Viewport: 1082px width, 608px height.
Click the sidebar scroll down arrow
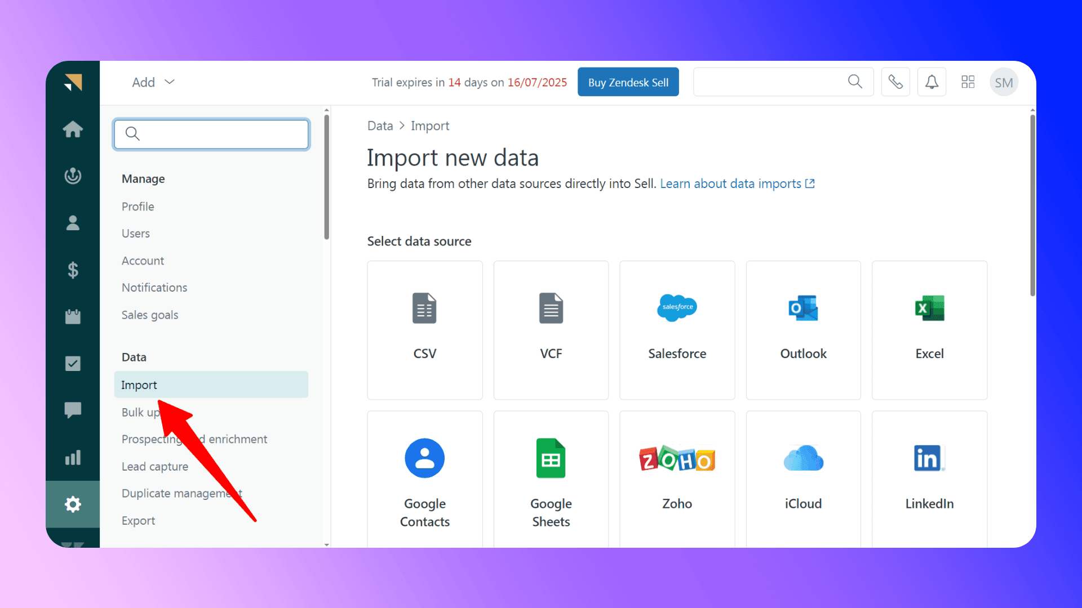click(327, 544)
